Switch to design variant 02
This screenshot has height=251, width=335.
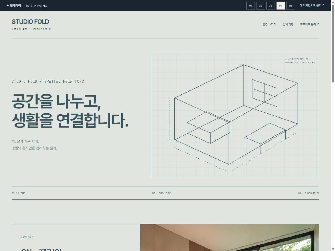coord(260,6)
